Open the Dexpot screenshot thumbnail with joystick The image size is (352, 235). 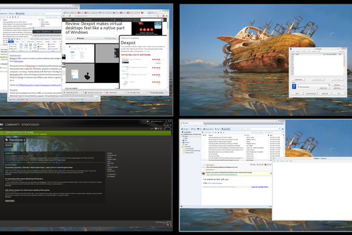coord(80,73)
